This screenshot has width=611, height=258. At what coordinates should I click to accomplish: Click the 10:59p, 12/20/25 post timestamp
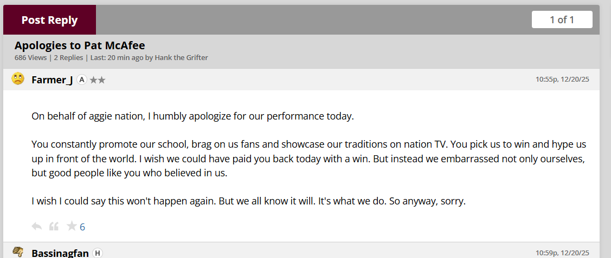pyautogui.click(x=562, y=253)
